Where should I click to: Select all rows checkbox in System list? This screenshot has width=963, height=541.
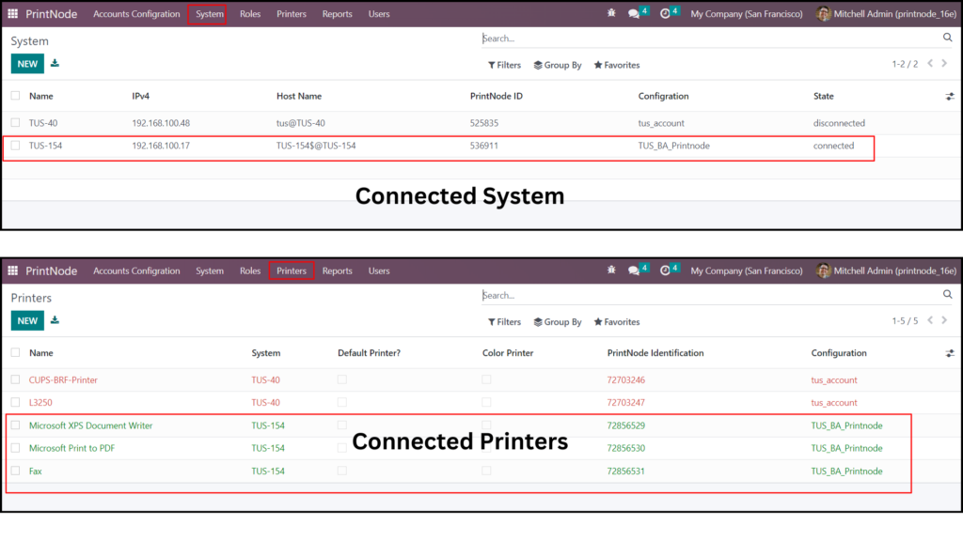coord(15,96)
